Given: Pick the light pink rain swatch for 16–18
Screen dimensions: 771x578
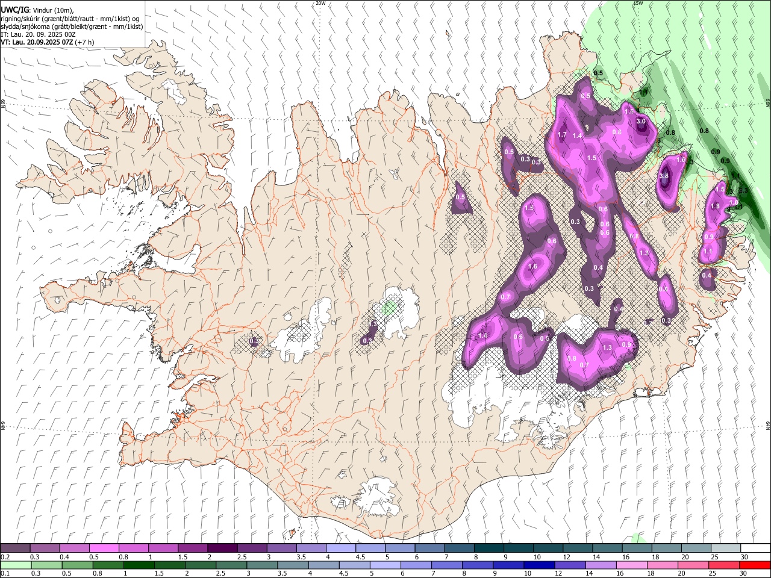Looking at the screenshot, I should coord(631,565).
